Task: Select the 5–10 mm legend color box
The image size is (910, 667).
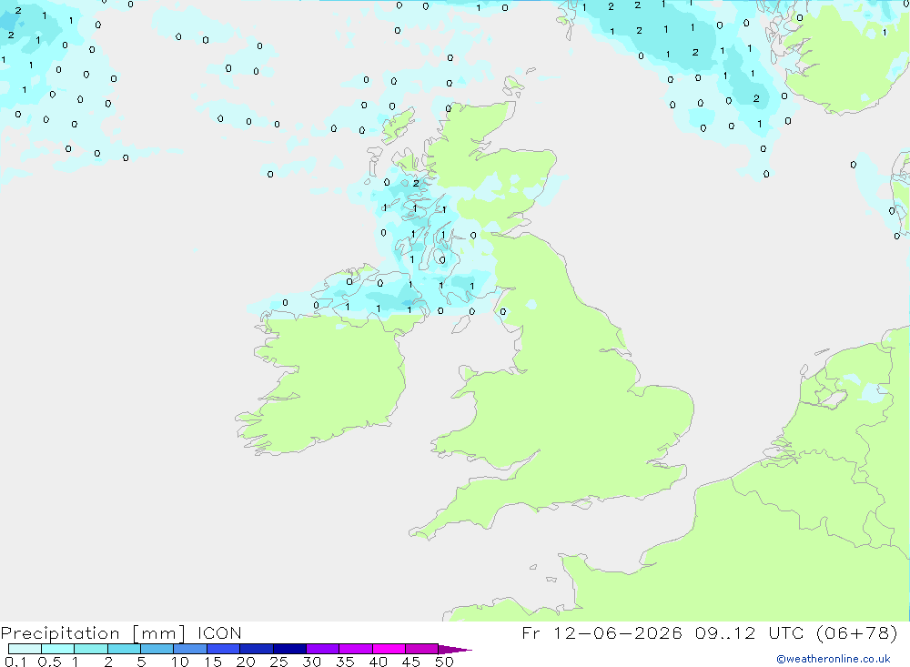Action: pos(157,649)
